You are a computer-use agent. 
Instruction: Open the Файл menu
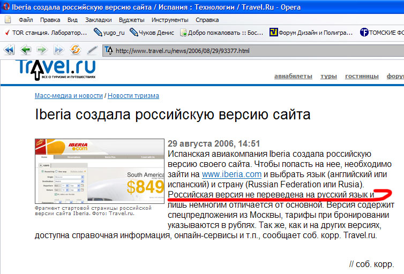(26, 20)
